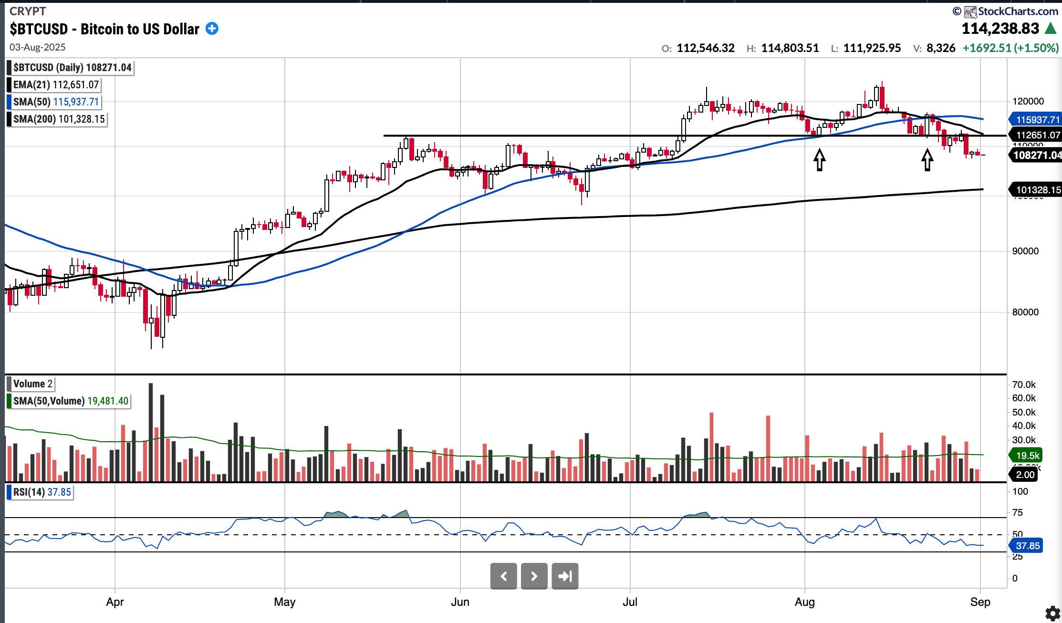Screen dimensions: 1062x623
Task: Click the first up-arrow annotation near August
Action: 819,160
